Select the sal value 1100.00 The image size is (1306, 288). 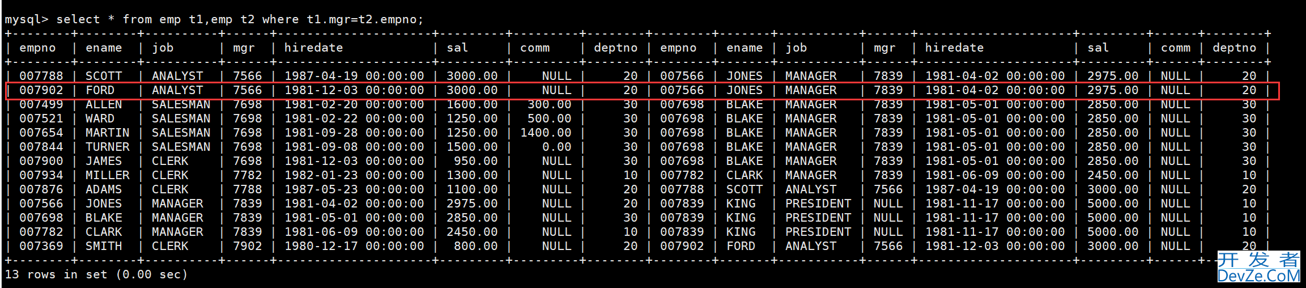[472, 189]
